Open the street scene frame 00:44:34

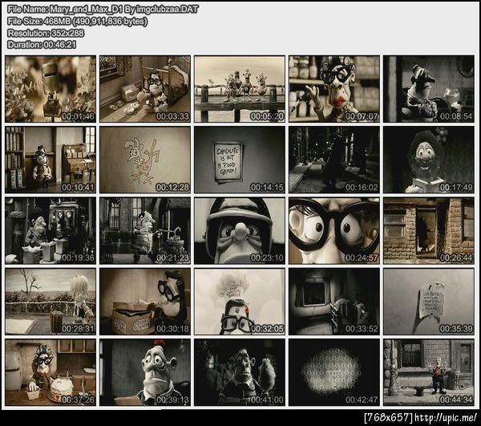[429, 372]
